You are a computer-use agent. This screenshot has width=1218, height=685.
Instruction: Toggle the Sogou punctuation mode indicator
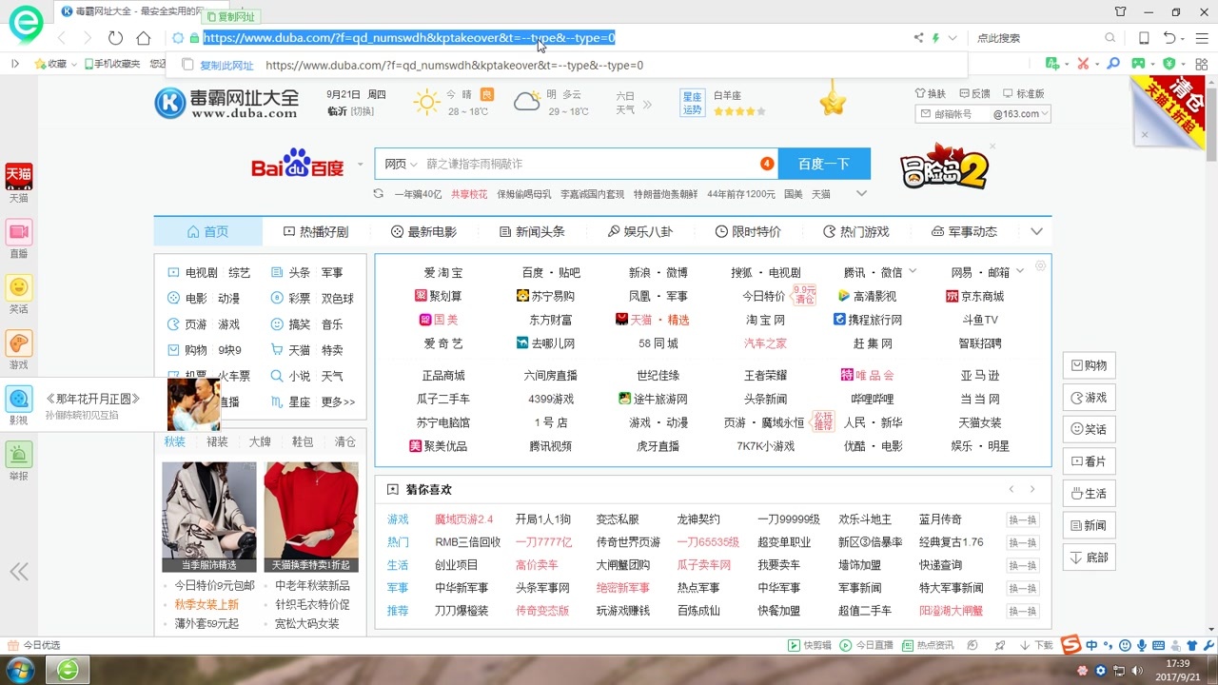(x=1108, y=647)
